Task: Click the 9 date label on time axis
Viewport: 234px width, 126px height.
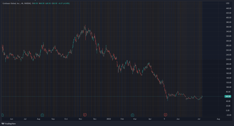Action: tap(164, 119)
